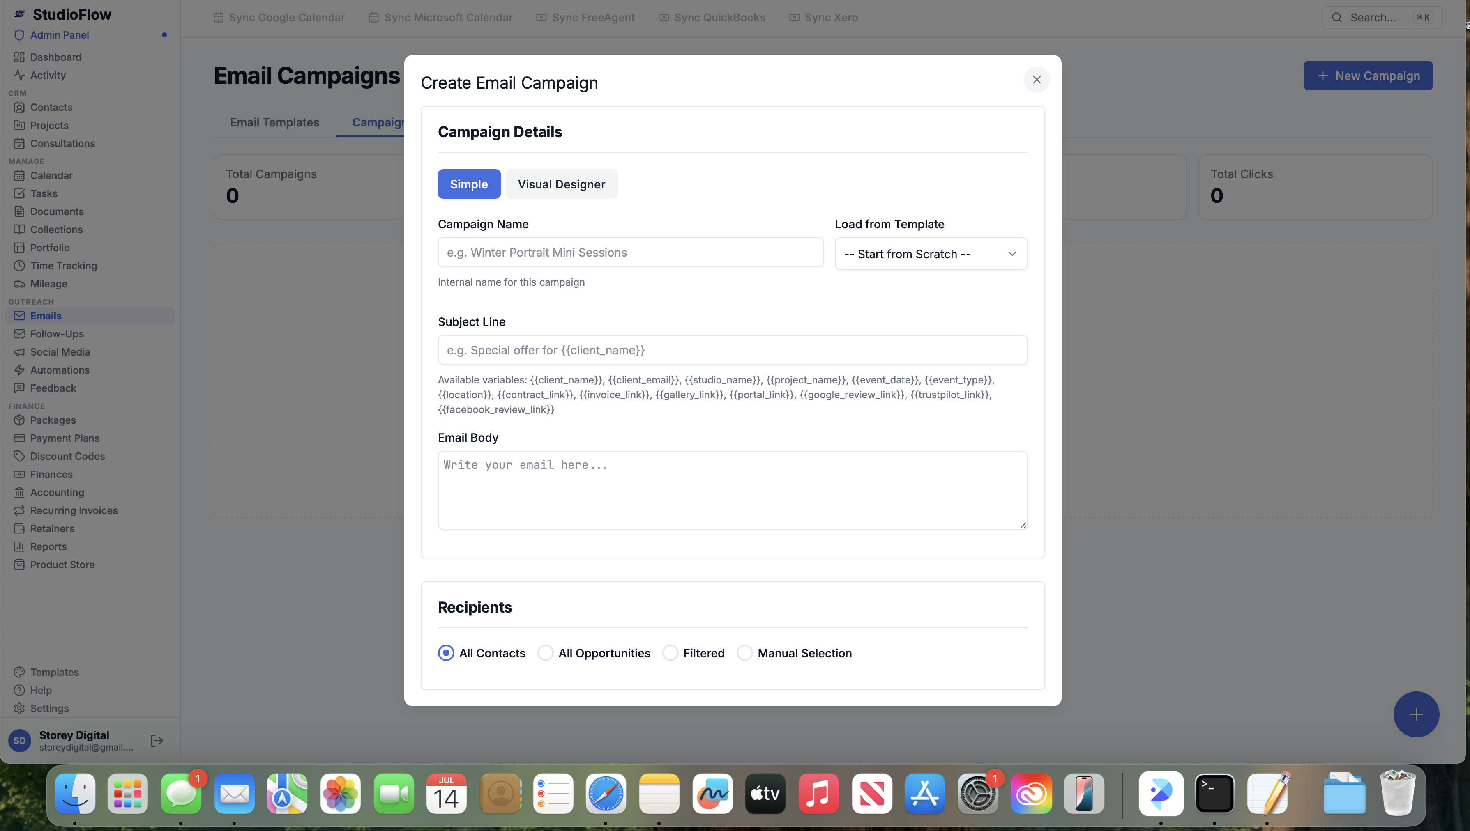1470x831 pixels.
Task: Select the All Contacts radio option
Action: (x=446, y=653)
